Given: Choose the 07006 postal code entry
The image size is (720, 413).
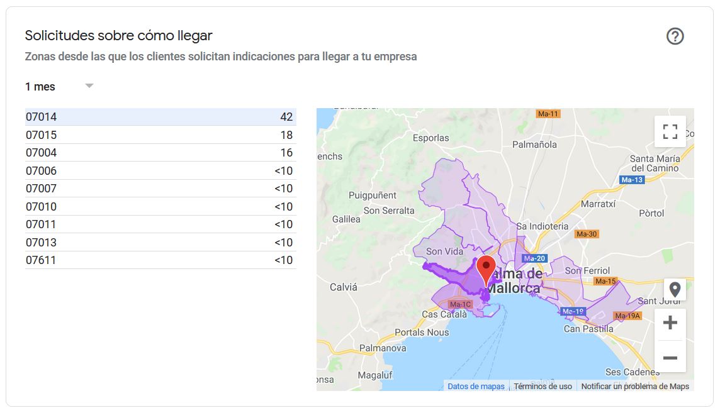Looking at the screenshot, I should tap(160, 171).
